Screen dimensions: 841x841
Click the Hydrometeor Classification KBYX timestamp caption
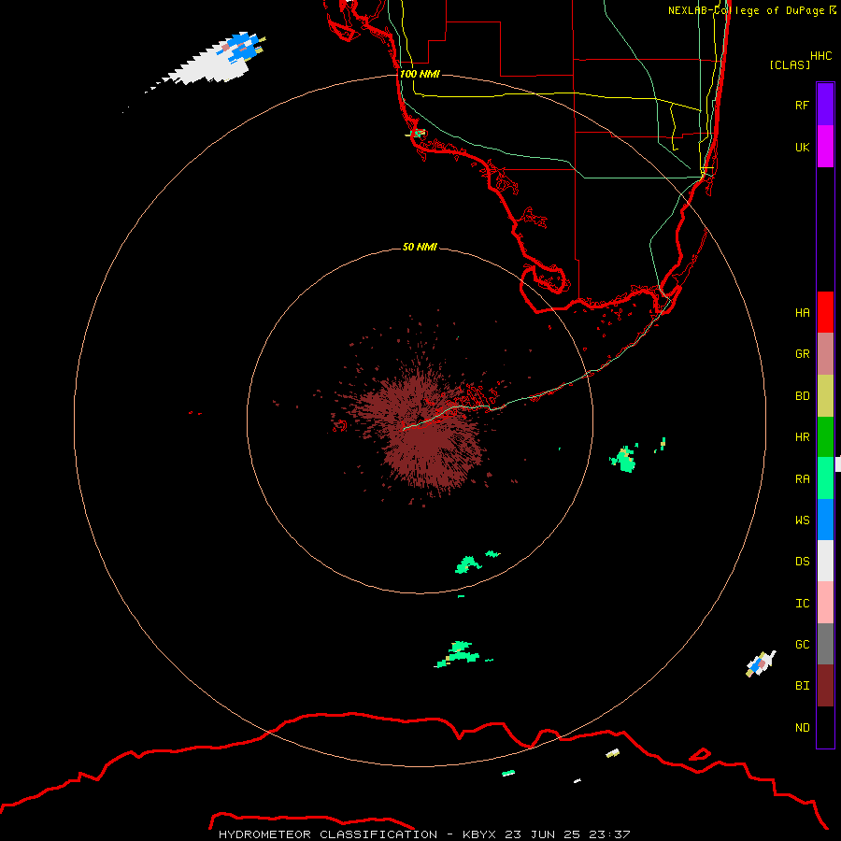(423, 834)
